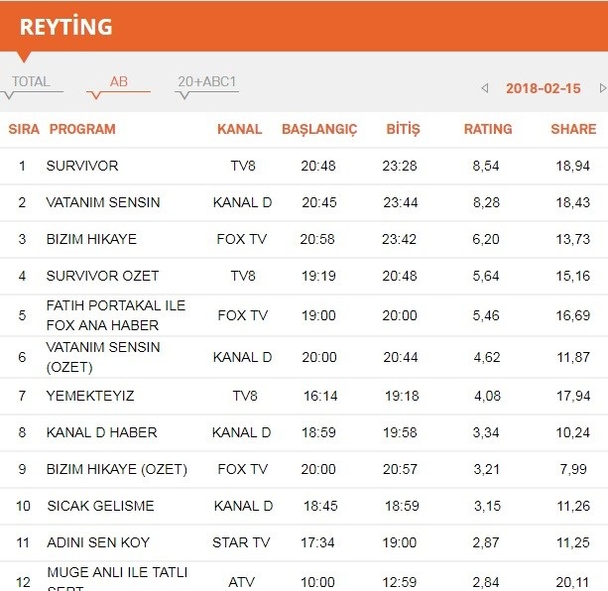Select the VATANIM SENSIN program entry
Screen dimensions: 608x591
tap(103, 202)
